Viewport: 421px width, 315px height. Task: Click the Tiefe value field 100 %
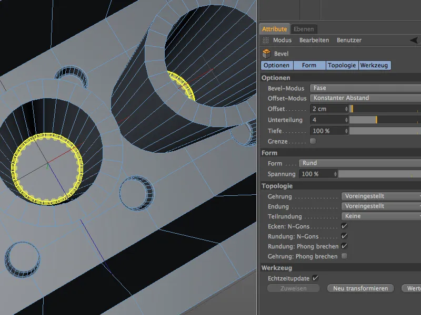[x=327, y=131]
